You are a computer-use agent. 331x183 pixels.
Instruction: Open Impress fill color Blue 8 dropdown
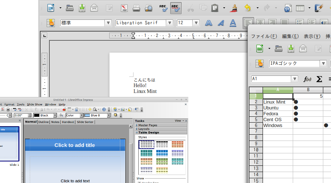(109, 115)
